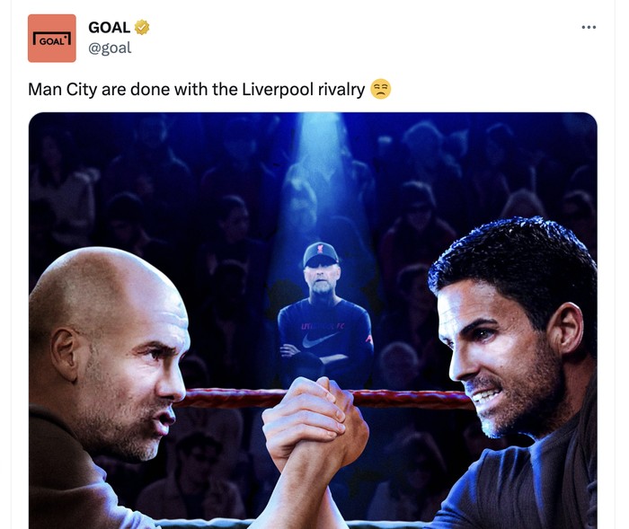The image size is (629, 529).
Task: Click the GOAL display name
Action: (x=109, y=27)
